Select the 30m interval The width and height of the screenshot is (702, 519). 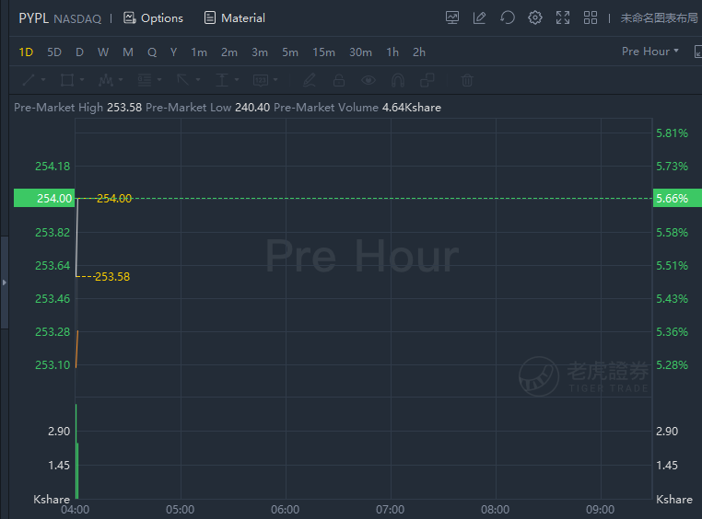[360, 52]
